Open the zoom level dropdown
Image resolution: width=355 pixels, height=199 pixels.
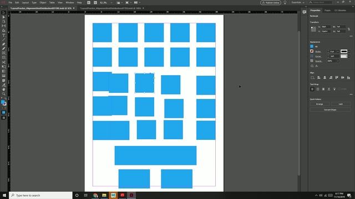[111, 2]
